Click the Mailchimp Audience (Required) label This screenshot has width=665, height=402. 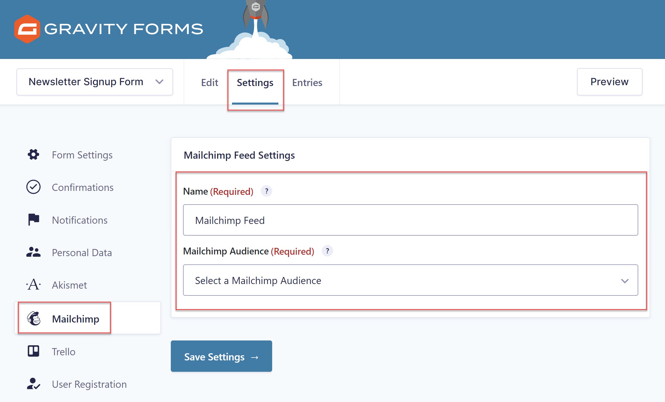point(249,251)
